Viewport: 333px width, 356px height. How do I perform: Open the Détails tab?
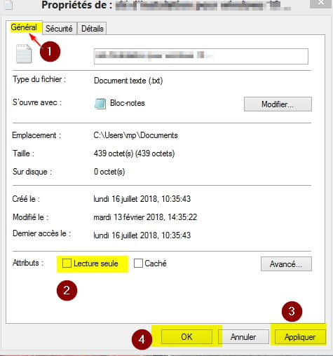click(x=93, y=29)
